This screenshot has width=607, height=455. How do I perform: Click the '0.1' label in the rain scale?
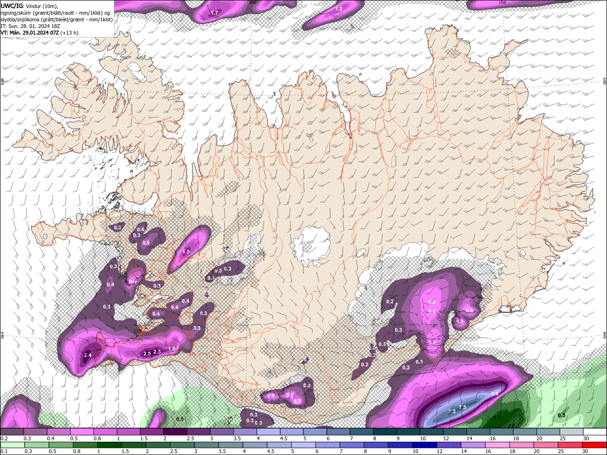click(4, 451)
